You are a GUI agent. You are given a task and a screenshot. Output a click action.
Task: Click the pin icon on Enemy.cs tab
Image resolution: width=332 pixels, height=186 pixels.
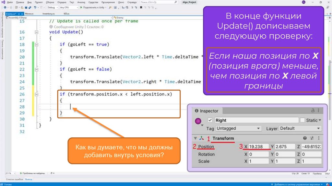(18, 14)
